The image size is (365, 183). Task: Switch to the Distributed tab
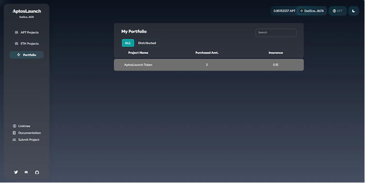(x=147, y=43)
